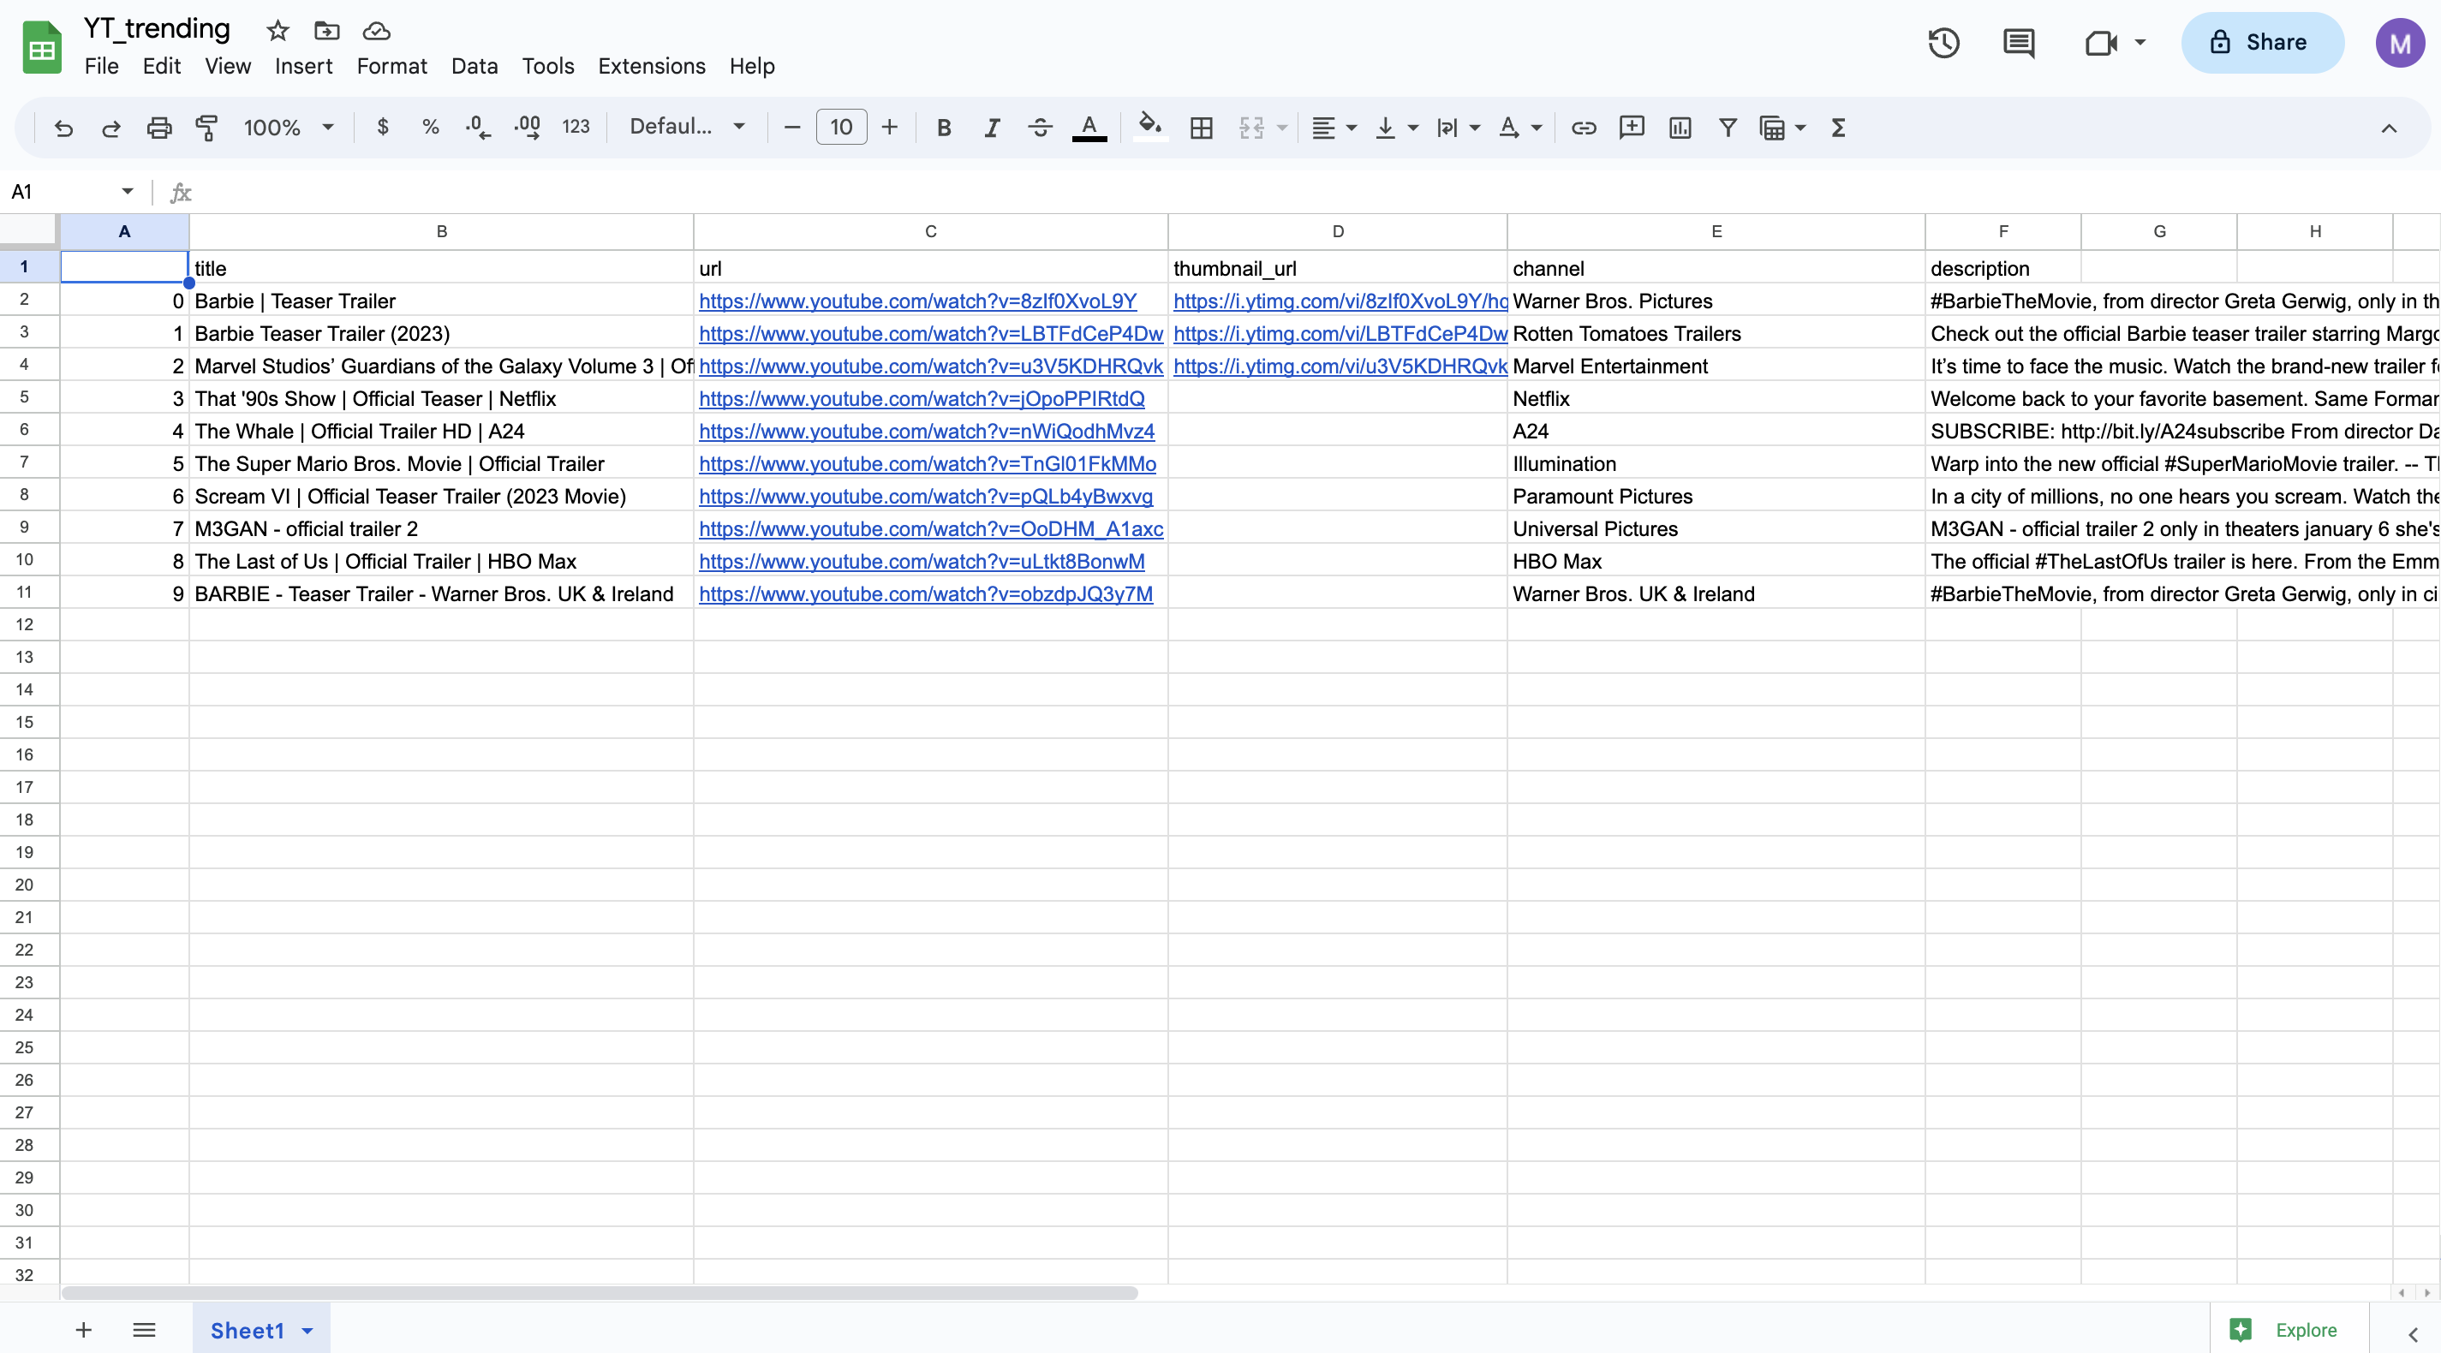Insert link with chain icon
The height and width of the screenshot is (1353, 2441).
click(x=1585, y=128)
